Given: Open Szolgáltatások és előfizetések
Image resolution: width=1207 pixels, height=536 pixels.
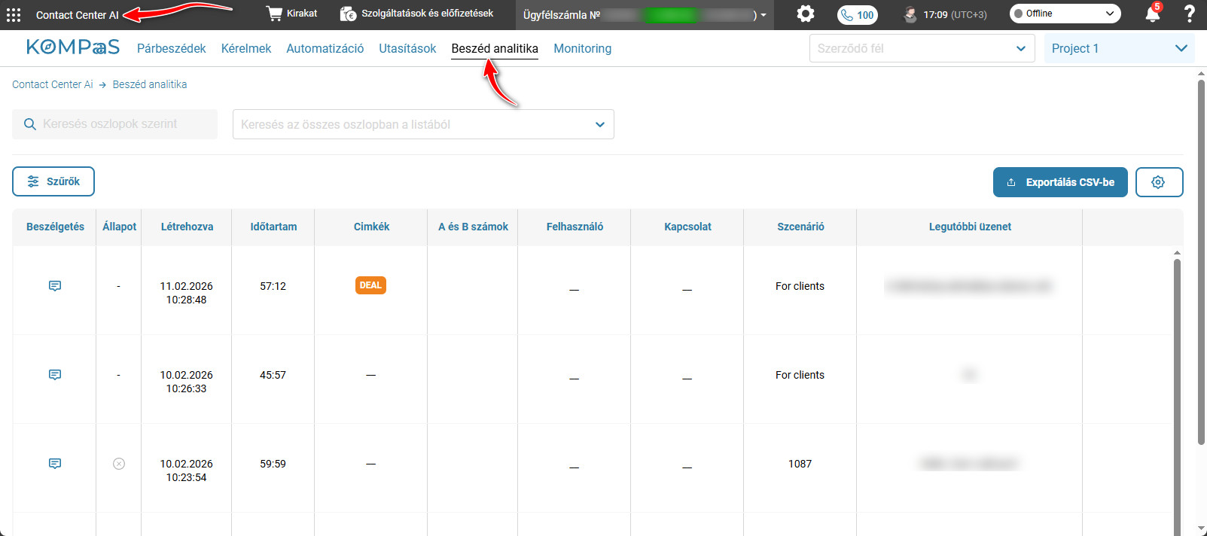Looking at the screenshot, I should 417,14.
